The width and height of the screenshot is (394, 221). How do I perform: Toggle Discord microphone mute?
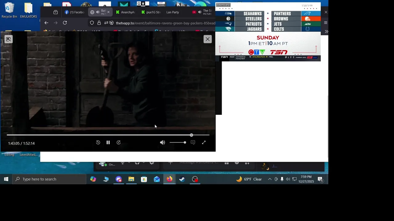tap(123, 163)
